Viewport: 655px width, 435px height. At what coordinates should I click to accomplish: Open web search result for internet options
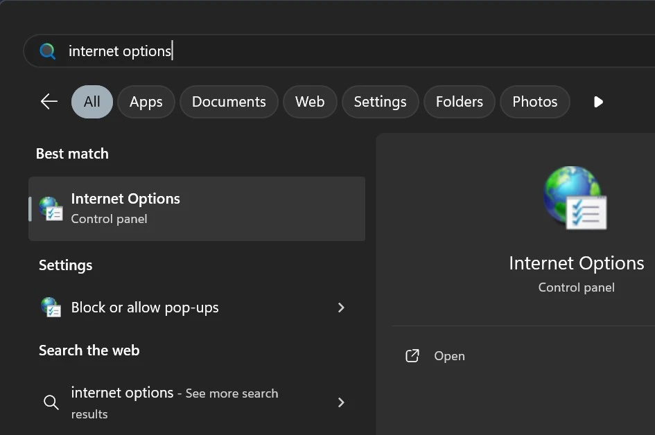[197, 403]
